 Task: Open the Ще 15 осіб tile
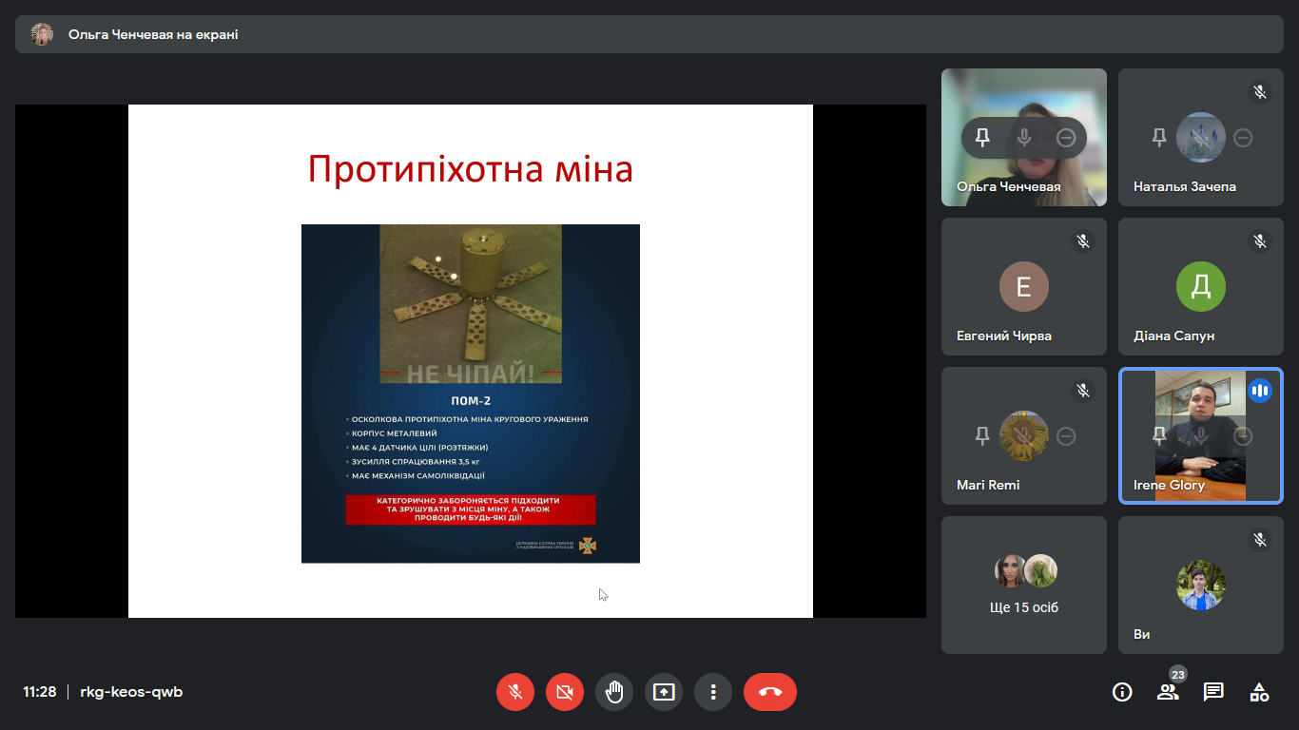[x=1024, y=585]
